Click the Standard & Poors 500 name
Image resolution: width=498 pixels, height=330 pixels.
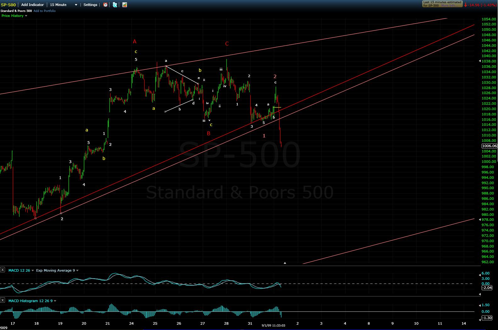tap(16, 11)
